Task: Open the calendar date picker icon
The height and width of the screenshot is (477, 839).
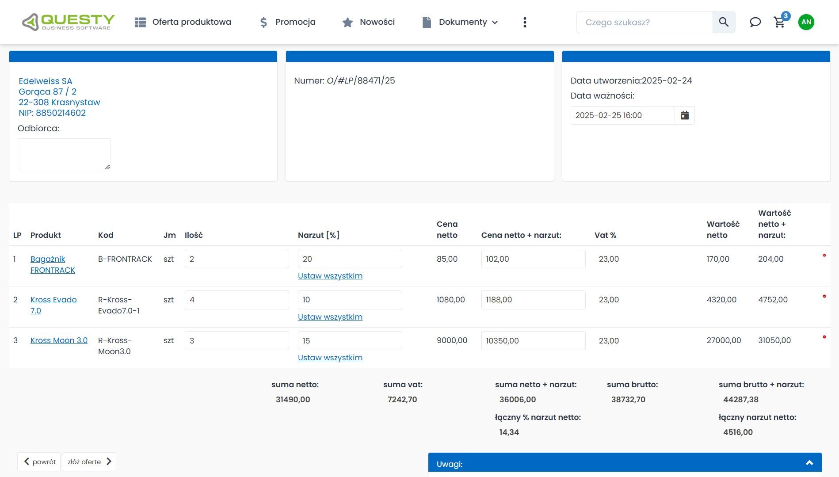Action: pos(685,115)
